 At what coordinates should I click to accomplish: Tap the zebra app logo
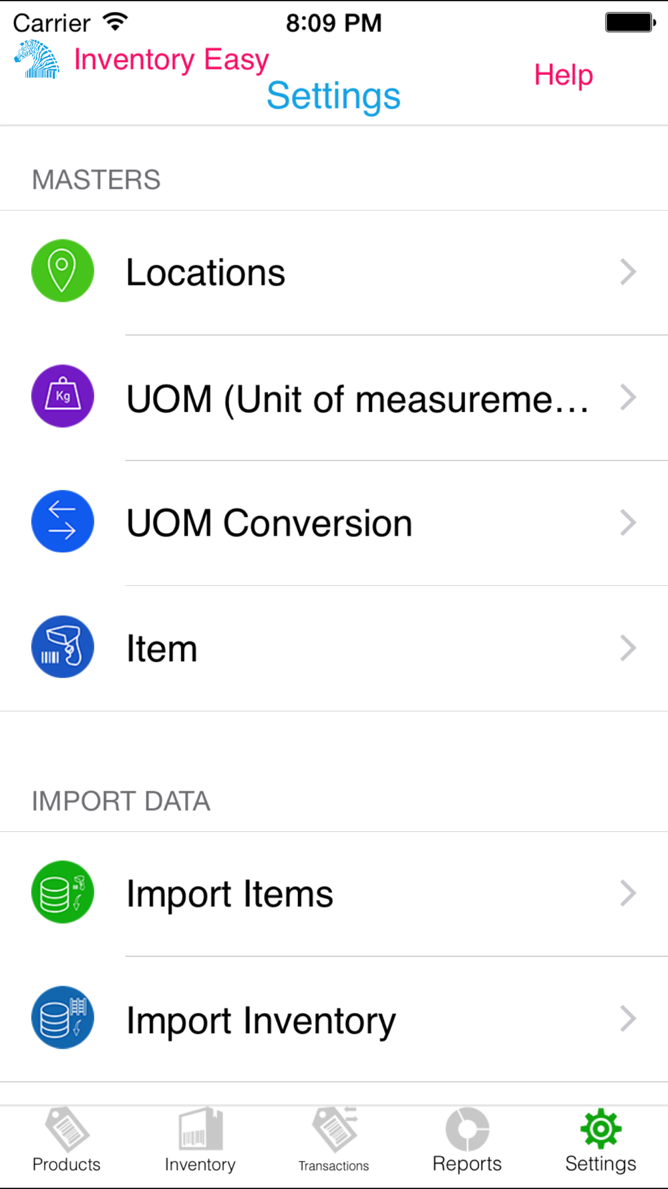pos(37,60)
